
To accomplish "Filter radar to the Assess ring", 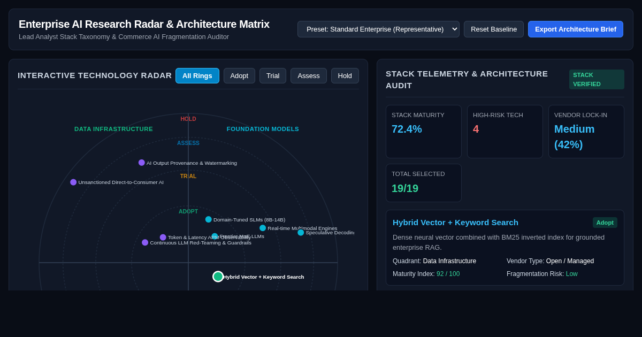I will [309, 76].
